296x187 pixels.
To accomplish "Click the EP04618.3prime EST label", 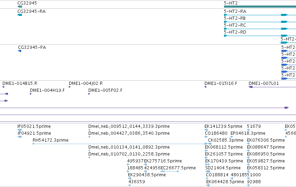I will (248, 133).
